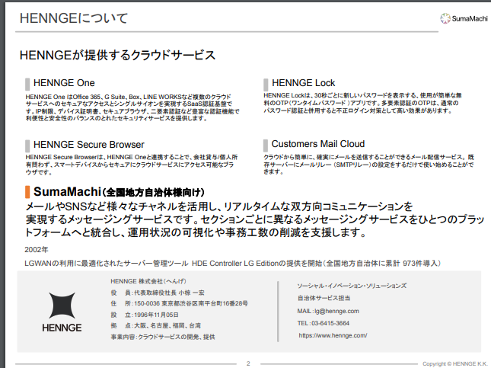
Task: Click the 'HENNGE One' heading
Action: click(64, 83)
